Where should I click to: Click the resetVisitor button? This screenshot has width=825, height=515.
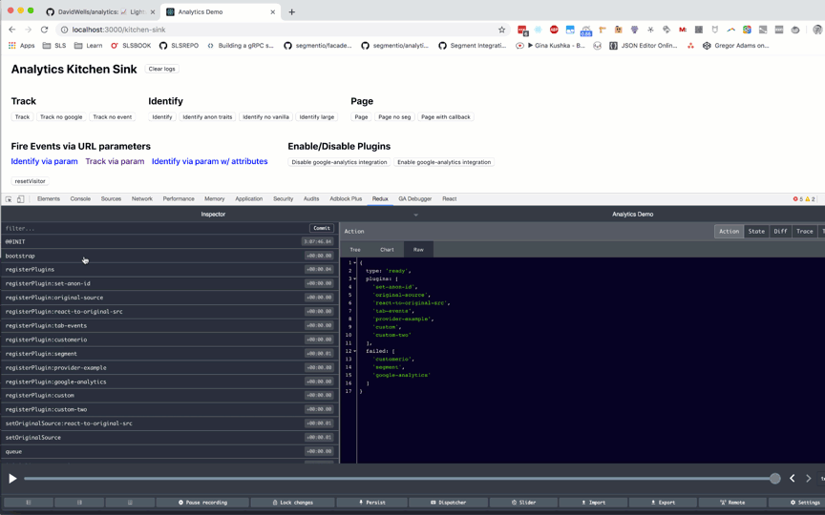coord(30,181)
